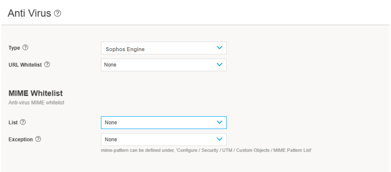This screenshot has width=391, height=172.
Task: Click the MIME Whitelist section heading
Action: [x=36, y=93]
